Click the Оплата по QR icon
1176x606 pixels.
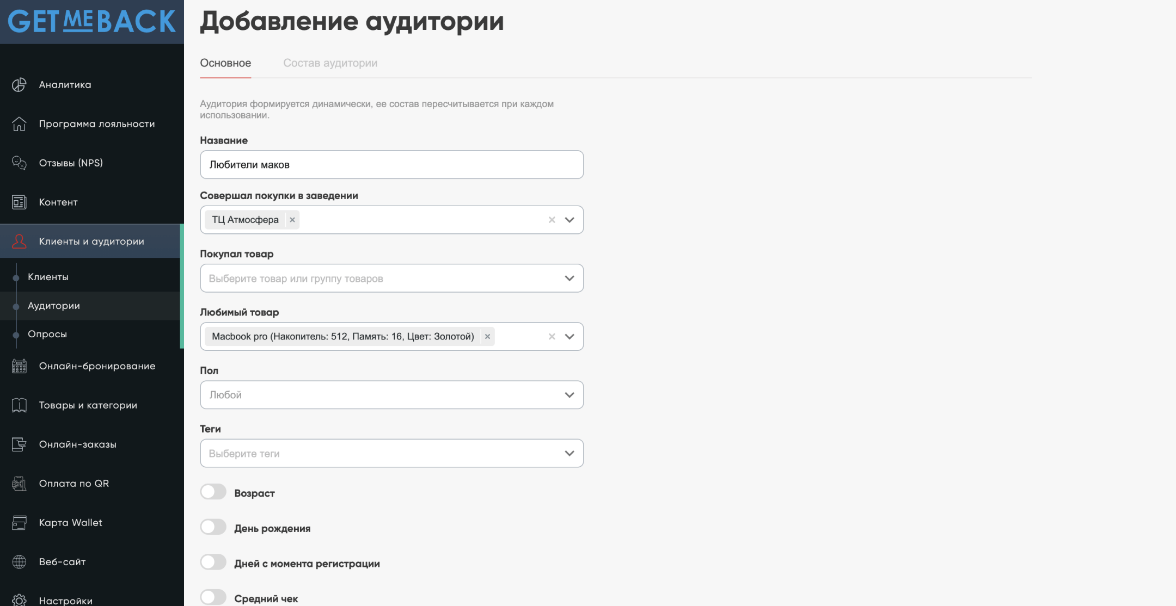click(19, 484)
